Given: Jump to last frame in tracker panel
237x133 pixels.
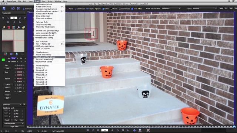Looking at the screenshot, I should point(24,18).
